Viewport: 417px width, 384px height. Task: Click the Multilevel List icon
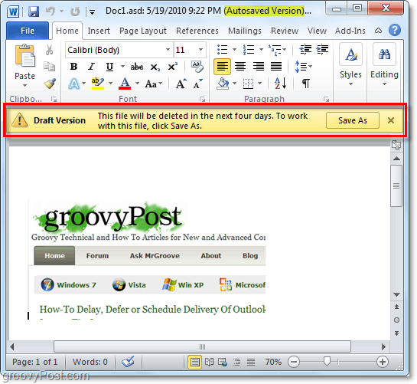click(x=275, y=50)
